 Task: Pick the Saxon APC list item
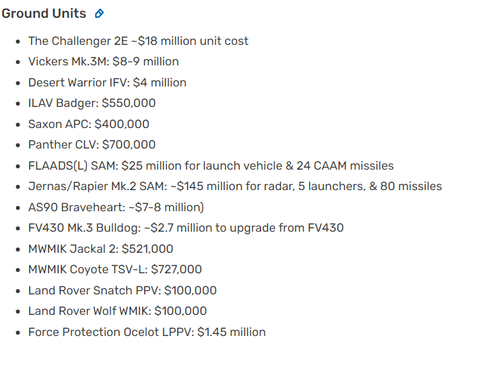[x=89, y=124]
